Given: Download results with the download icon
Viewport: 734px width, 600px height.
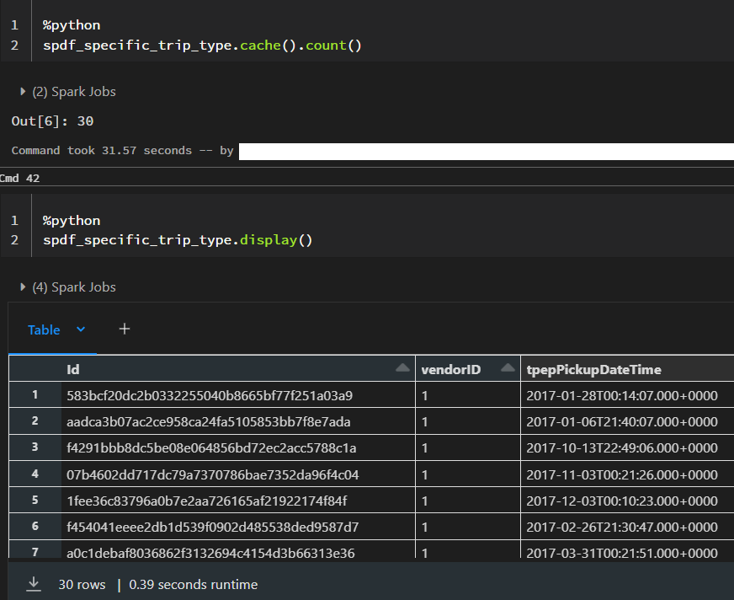Looking at the screenshot, I should pyautogui.click(x=34, y=584).
